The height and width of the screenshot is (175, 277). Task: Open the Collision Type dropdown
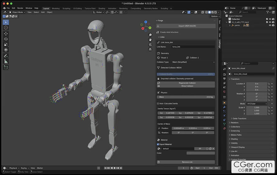coord(193,62)
